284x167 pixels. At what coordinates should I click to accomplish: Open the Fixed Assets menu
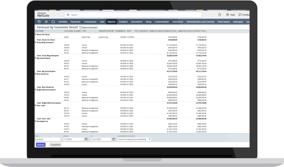pyautogui.click(x=223, y=22)
